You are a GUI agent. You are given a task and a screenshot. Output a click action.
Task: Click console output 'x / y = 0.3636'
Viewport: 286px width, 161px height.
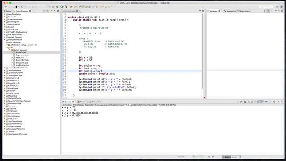coord(71,115)
